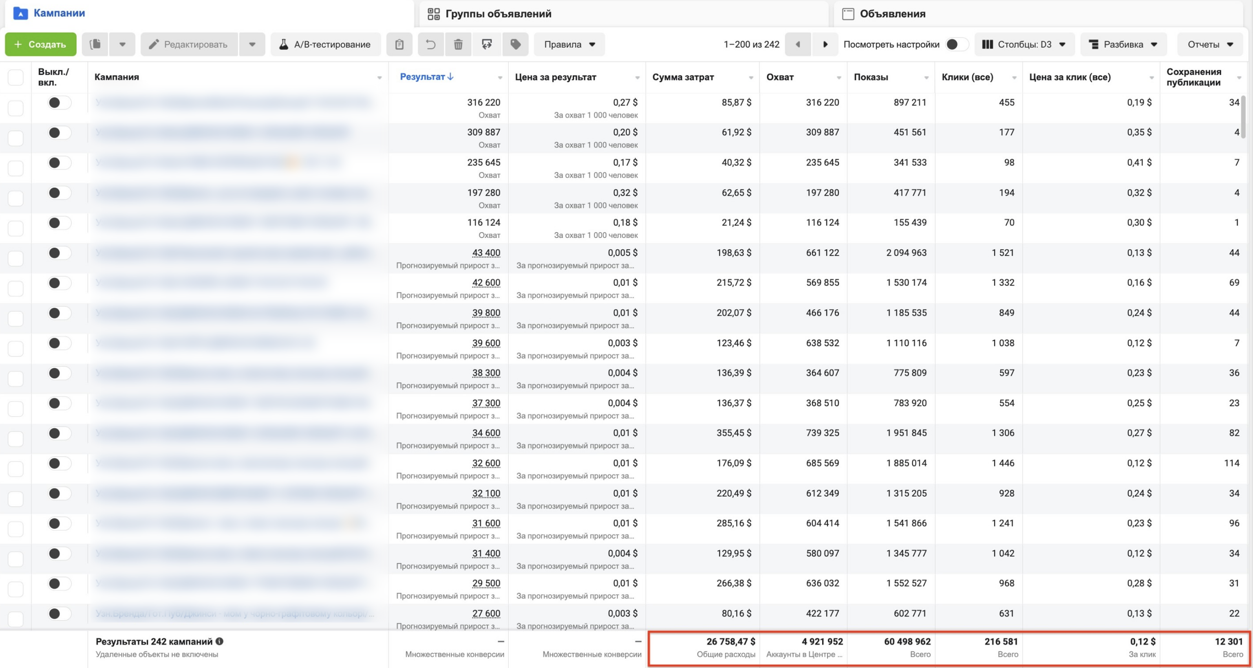Click Сохранения публикации column header
The image size is (1253, 668).
click(1193, 77)
